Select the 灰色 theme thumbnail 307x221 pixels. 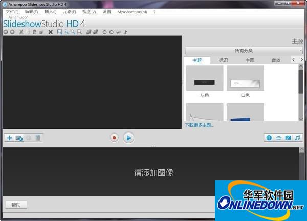(205, 78)
